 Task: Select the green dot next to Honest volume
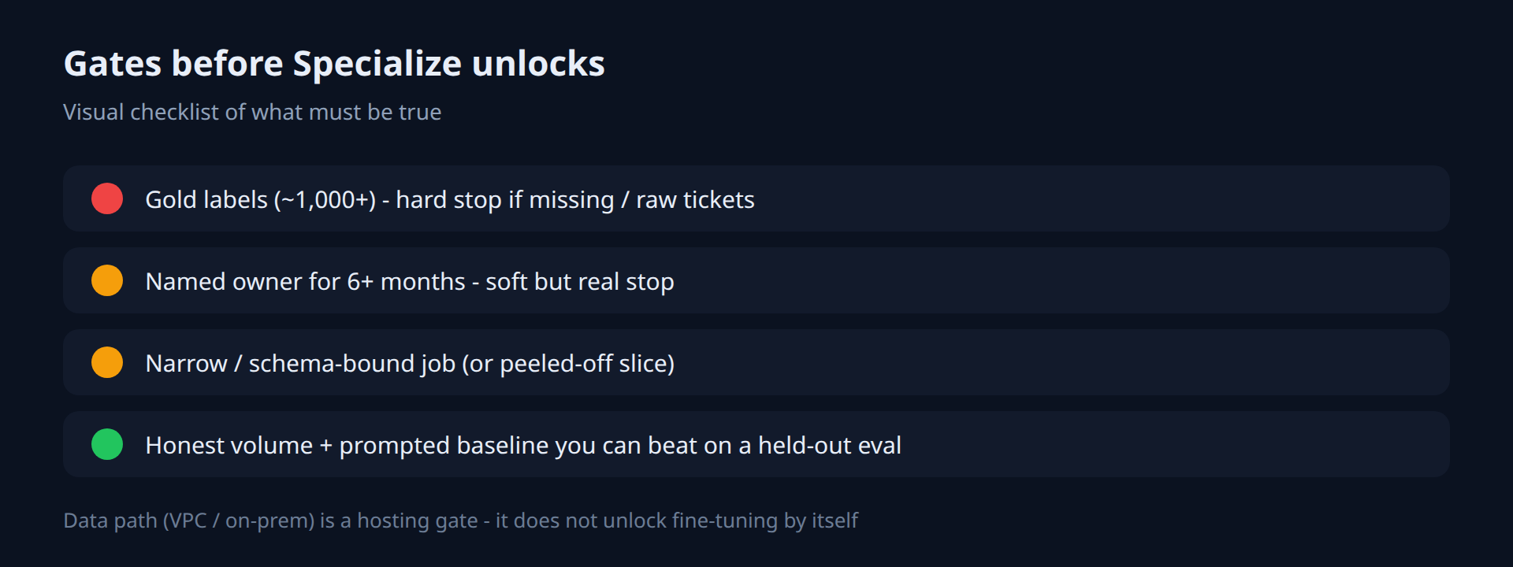[107, 444]
